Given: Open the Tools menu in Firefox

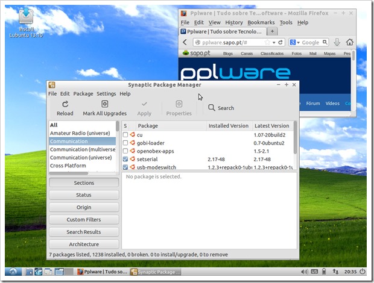Looking at the screenshot, I should coord(286,22).
